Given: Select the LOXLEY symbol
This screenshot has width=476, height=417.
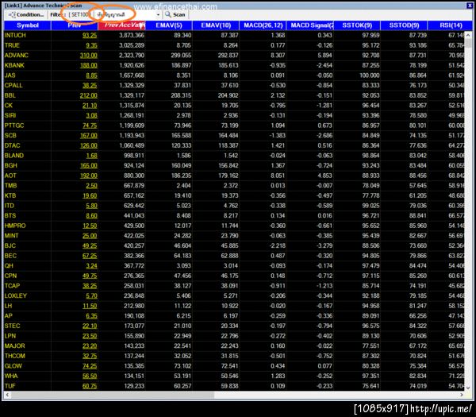Looking at the screenshot, I should click(x=16, y=296).
